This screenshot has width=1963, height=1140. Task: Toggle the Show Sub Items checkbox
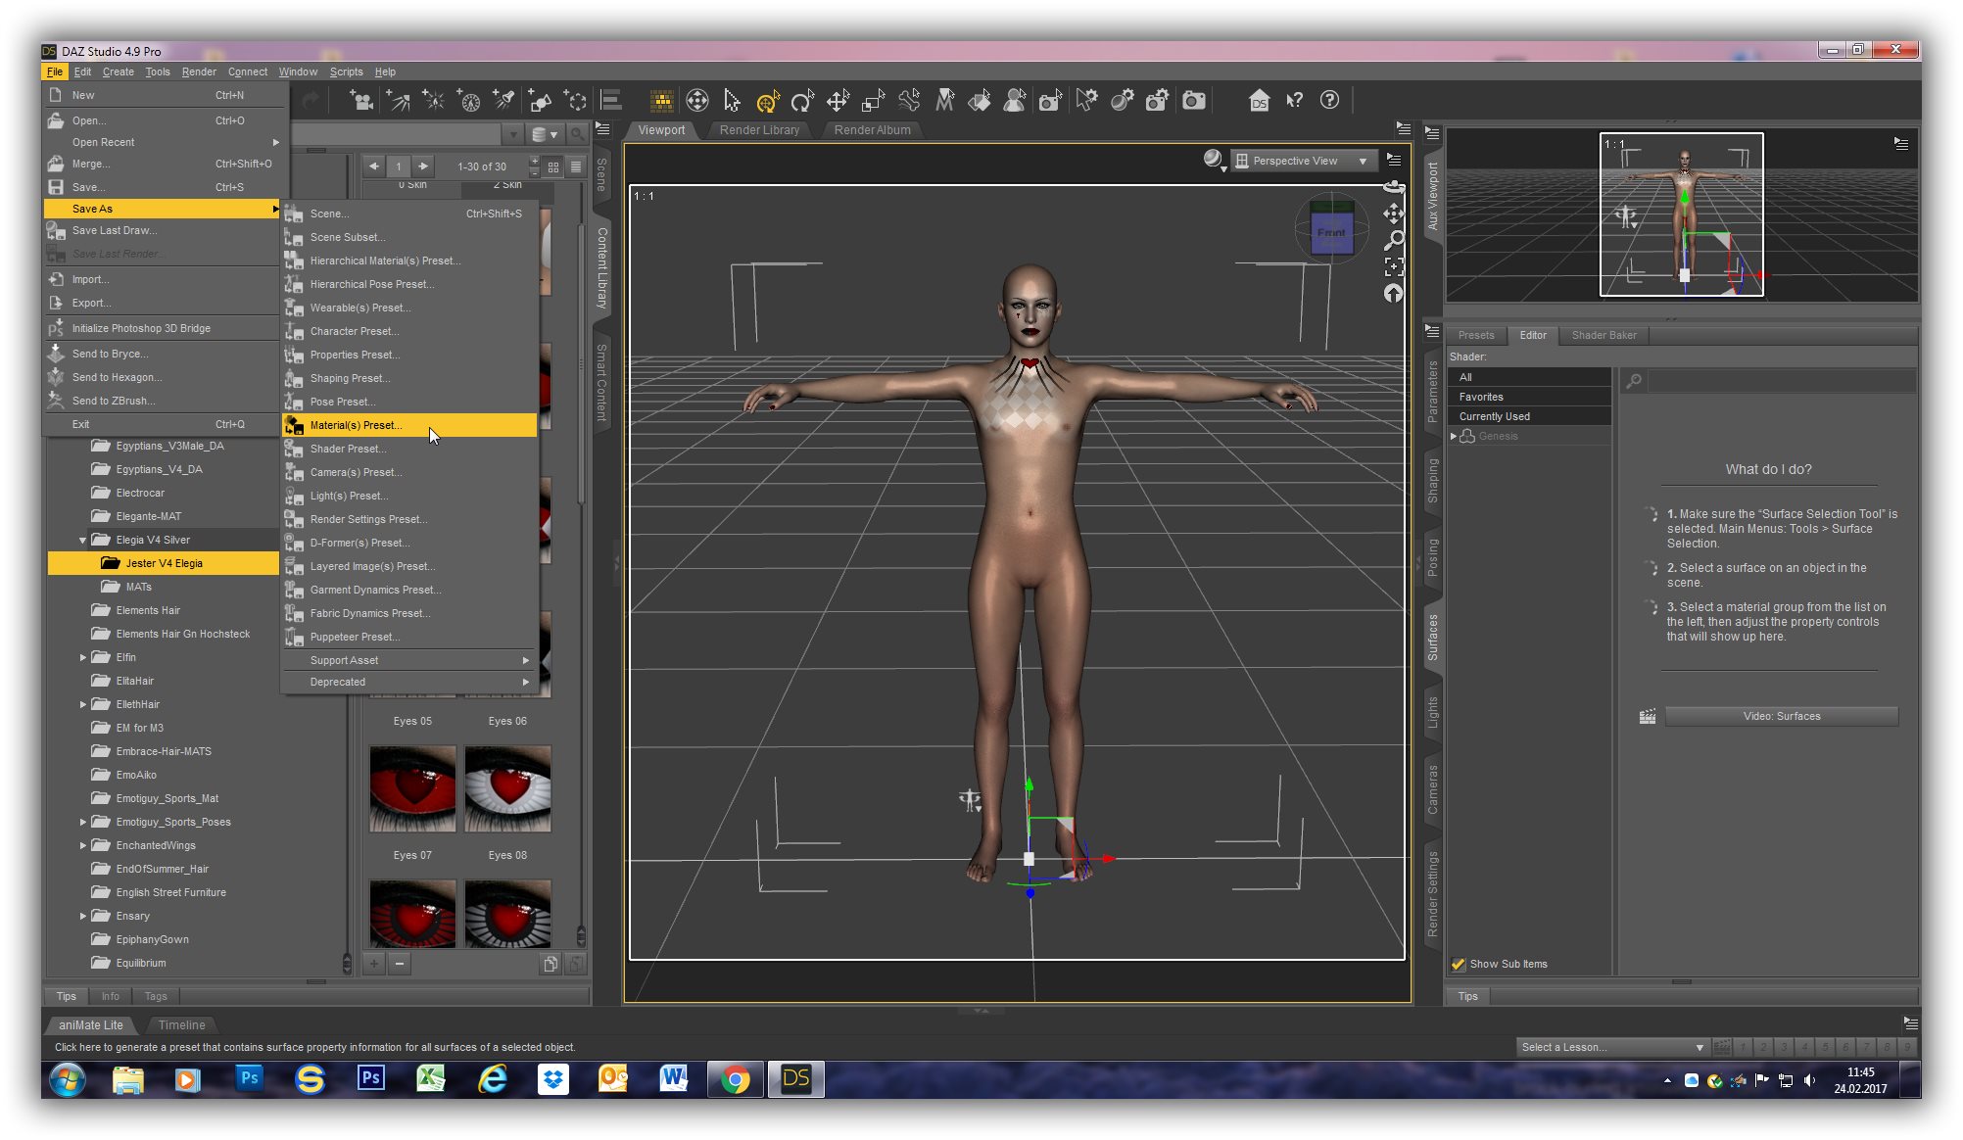(1459, 965)
